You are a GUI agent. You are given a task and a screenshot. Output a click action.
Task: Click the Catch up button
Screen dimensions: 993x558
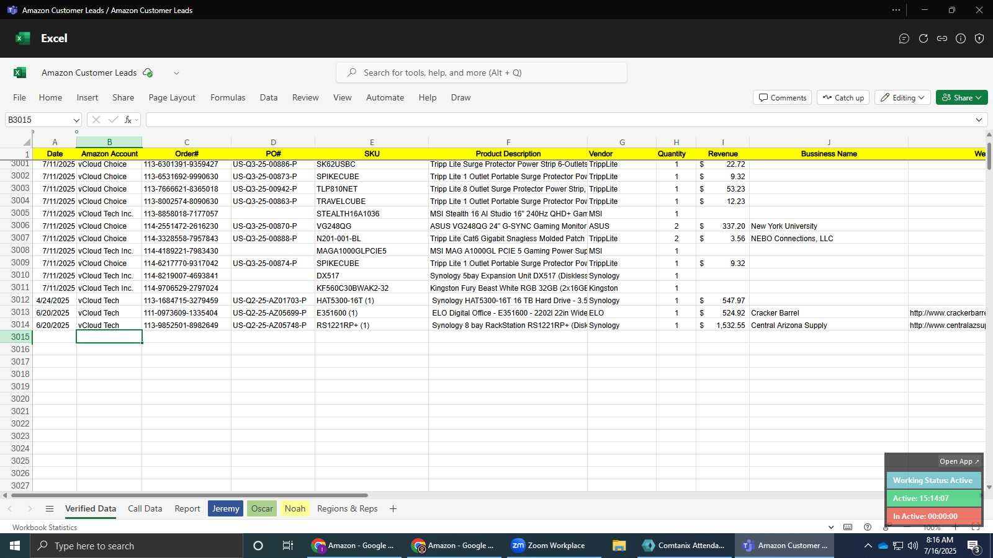pyautogui.click(x=843, y=97)
